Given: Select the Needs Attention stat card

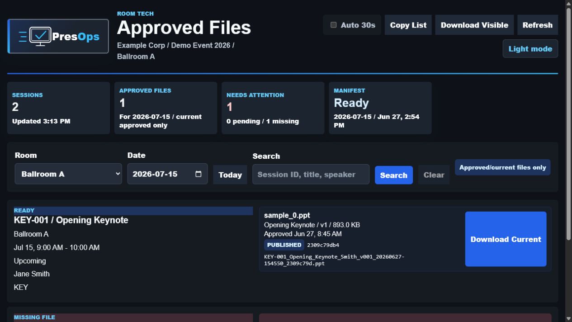Looking at the screenshot, I should (273, 108).
